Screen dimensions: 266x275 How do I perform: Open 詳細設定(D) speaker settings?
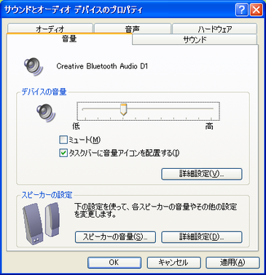point(202,237)
